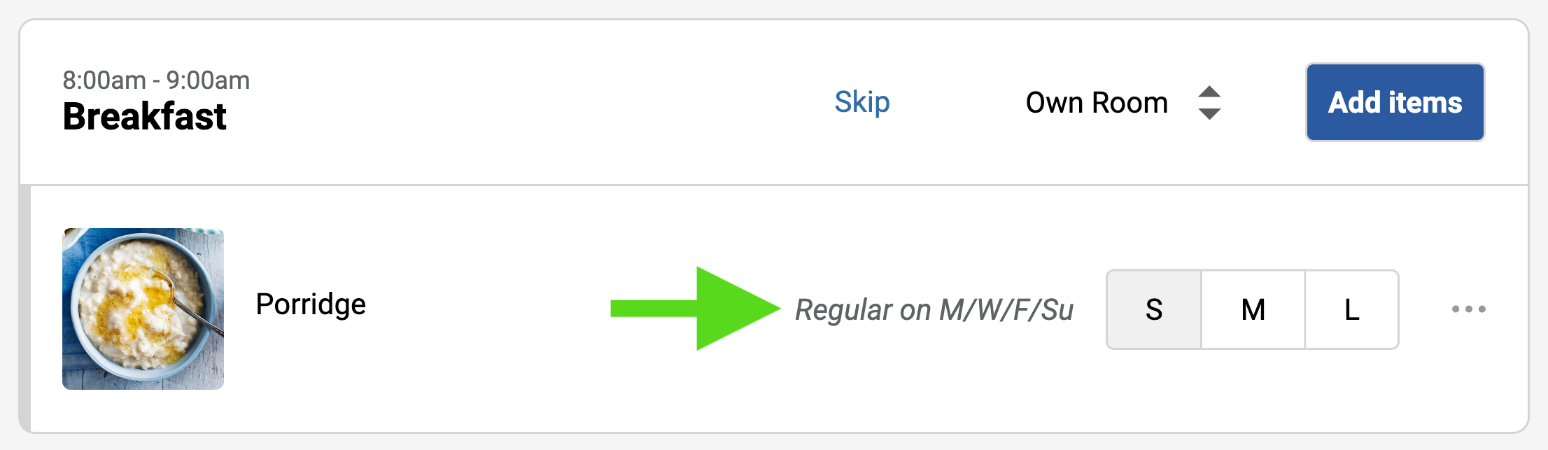Select small portion size S
The image size is (1548, 450).
pyautogui.click(x=1154, y=309)
